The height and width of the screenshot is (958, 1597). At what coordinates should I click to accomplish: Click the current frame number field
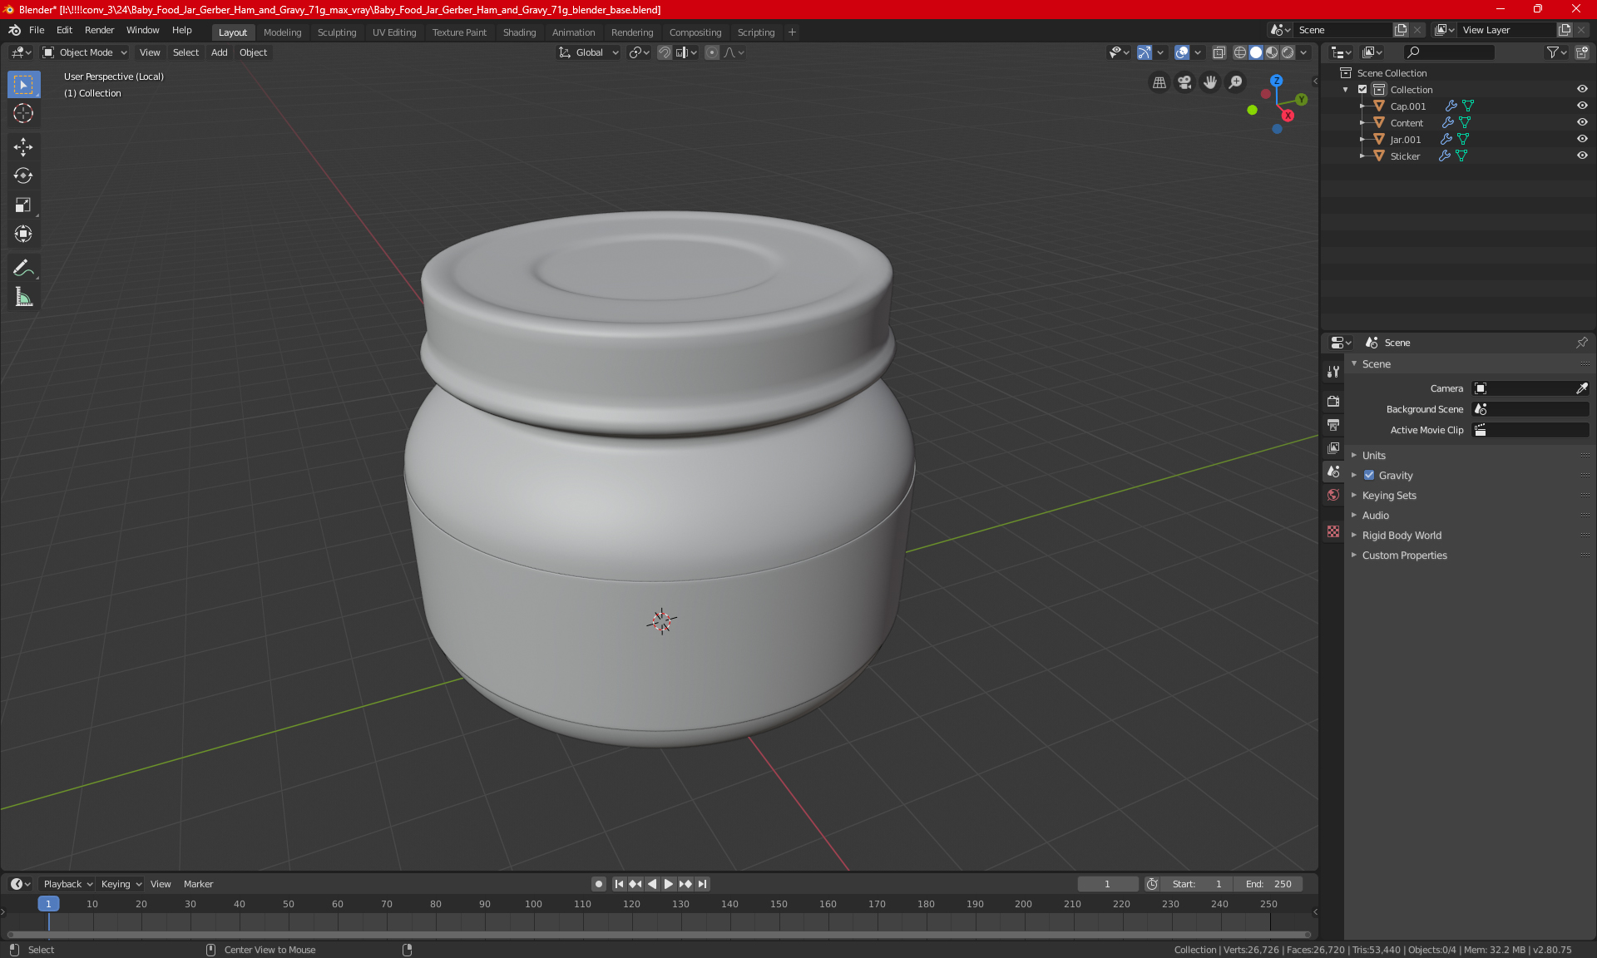(1107, 884)
